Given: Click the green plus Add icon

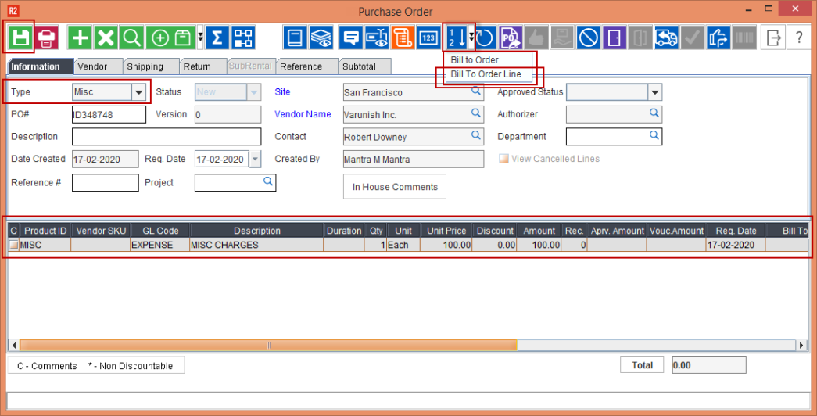Looking at the screenshot, I should (80, 37).
